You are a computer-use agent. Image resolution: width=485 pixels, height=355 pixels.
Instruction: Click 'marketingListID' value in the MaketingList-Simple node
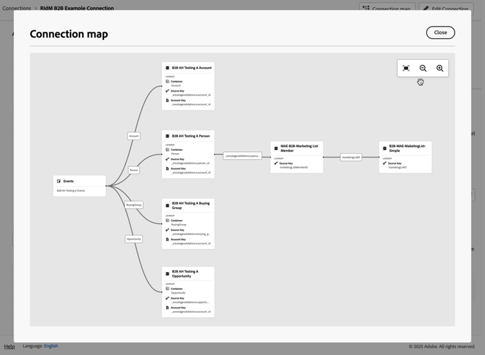398,167
